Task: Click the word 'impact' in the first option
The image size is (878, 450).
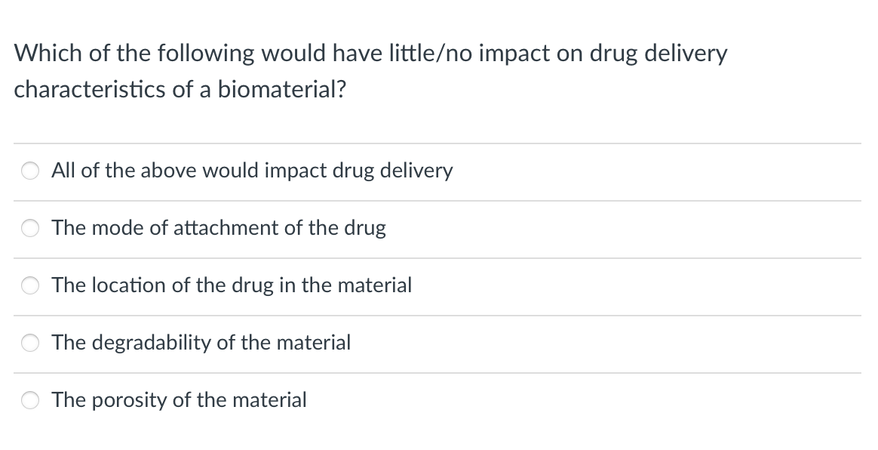Action: click(x=295, y=171)
